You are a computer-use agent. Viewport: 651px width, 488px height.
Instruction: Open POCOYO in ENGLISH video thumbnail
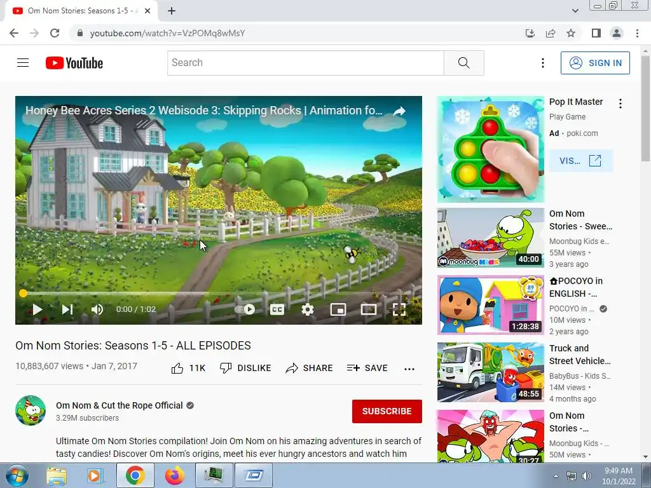pyautogui.click(x=490, y=305)
